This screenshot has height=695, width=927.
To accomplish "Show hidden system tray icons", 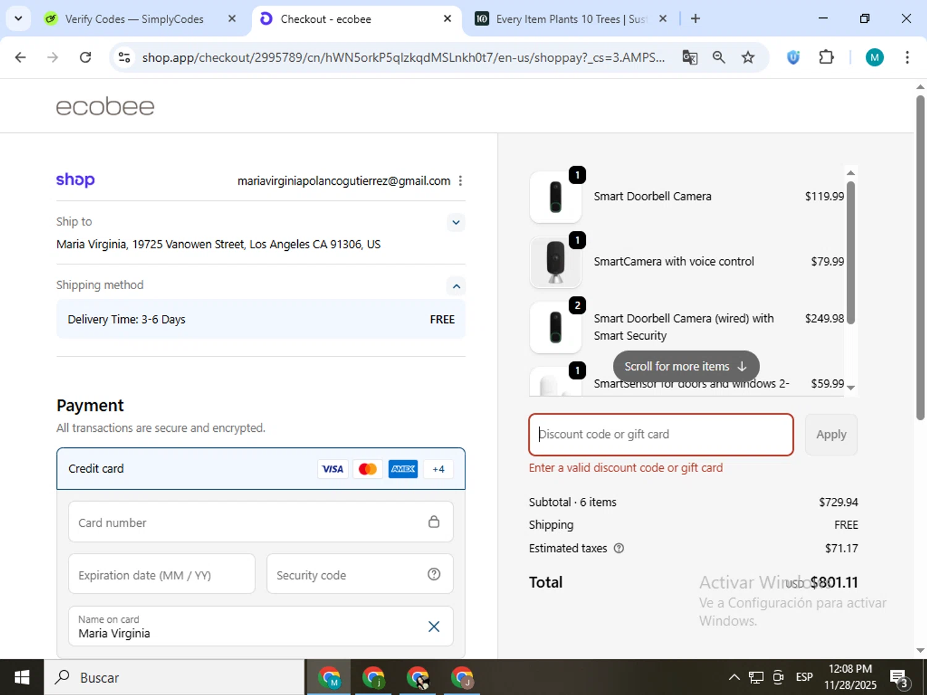I will coord(734,678).
